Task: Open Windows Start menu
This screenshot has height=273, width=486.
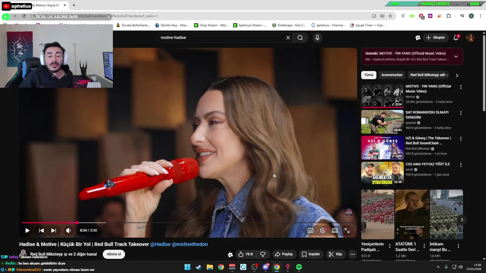Action: point(187,267)
